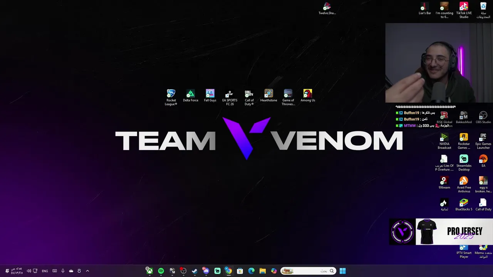Open EA SPORTS FC 26 shortcut

230,97
